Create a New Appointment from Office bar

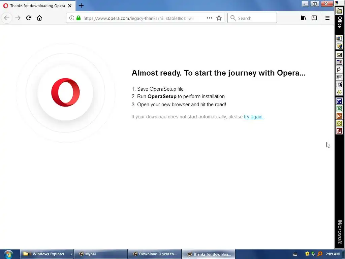(339, 62)
